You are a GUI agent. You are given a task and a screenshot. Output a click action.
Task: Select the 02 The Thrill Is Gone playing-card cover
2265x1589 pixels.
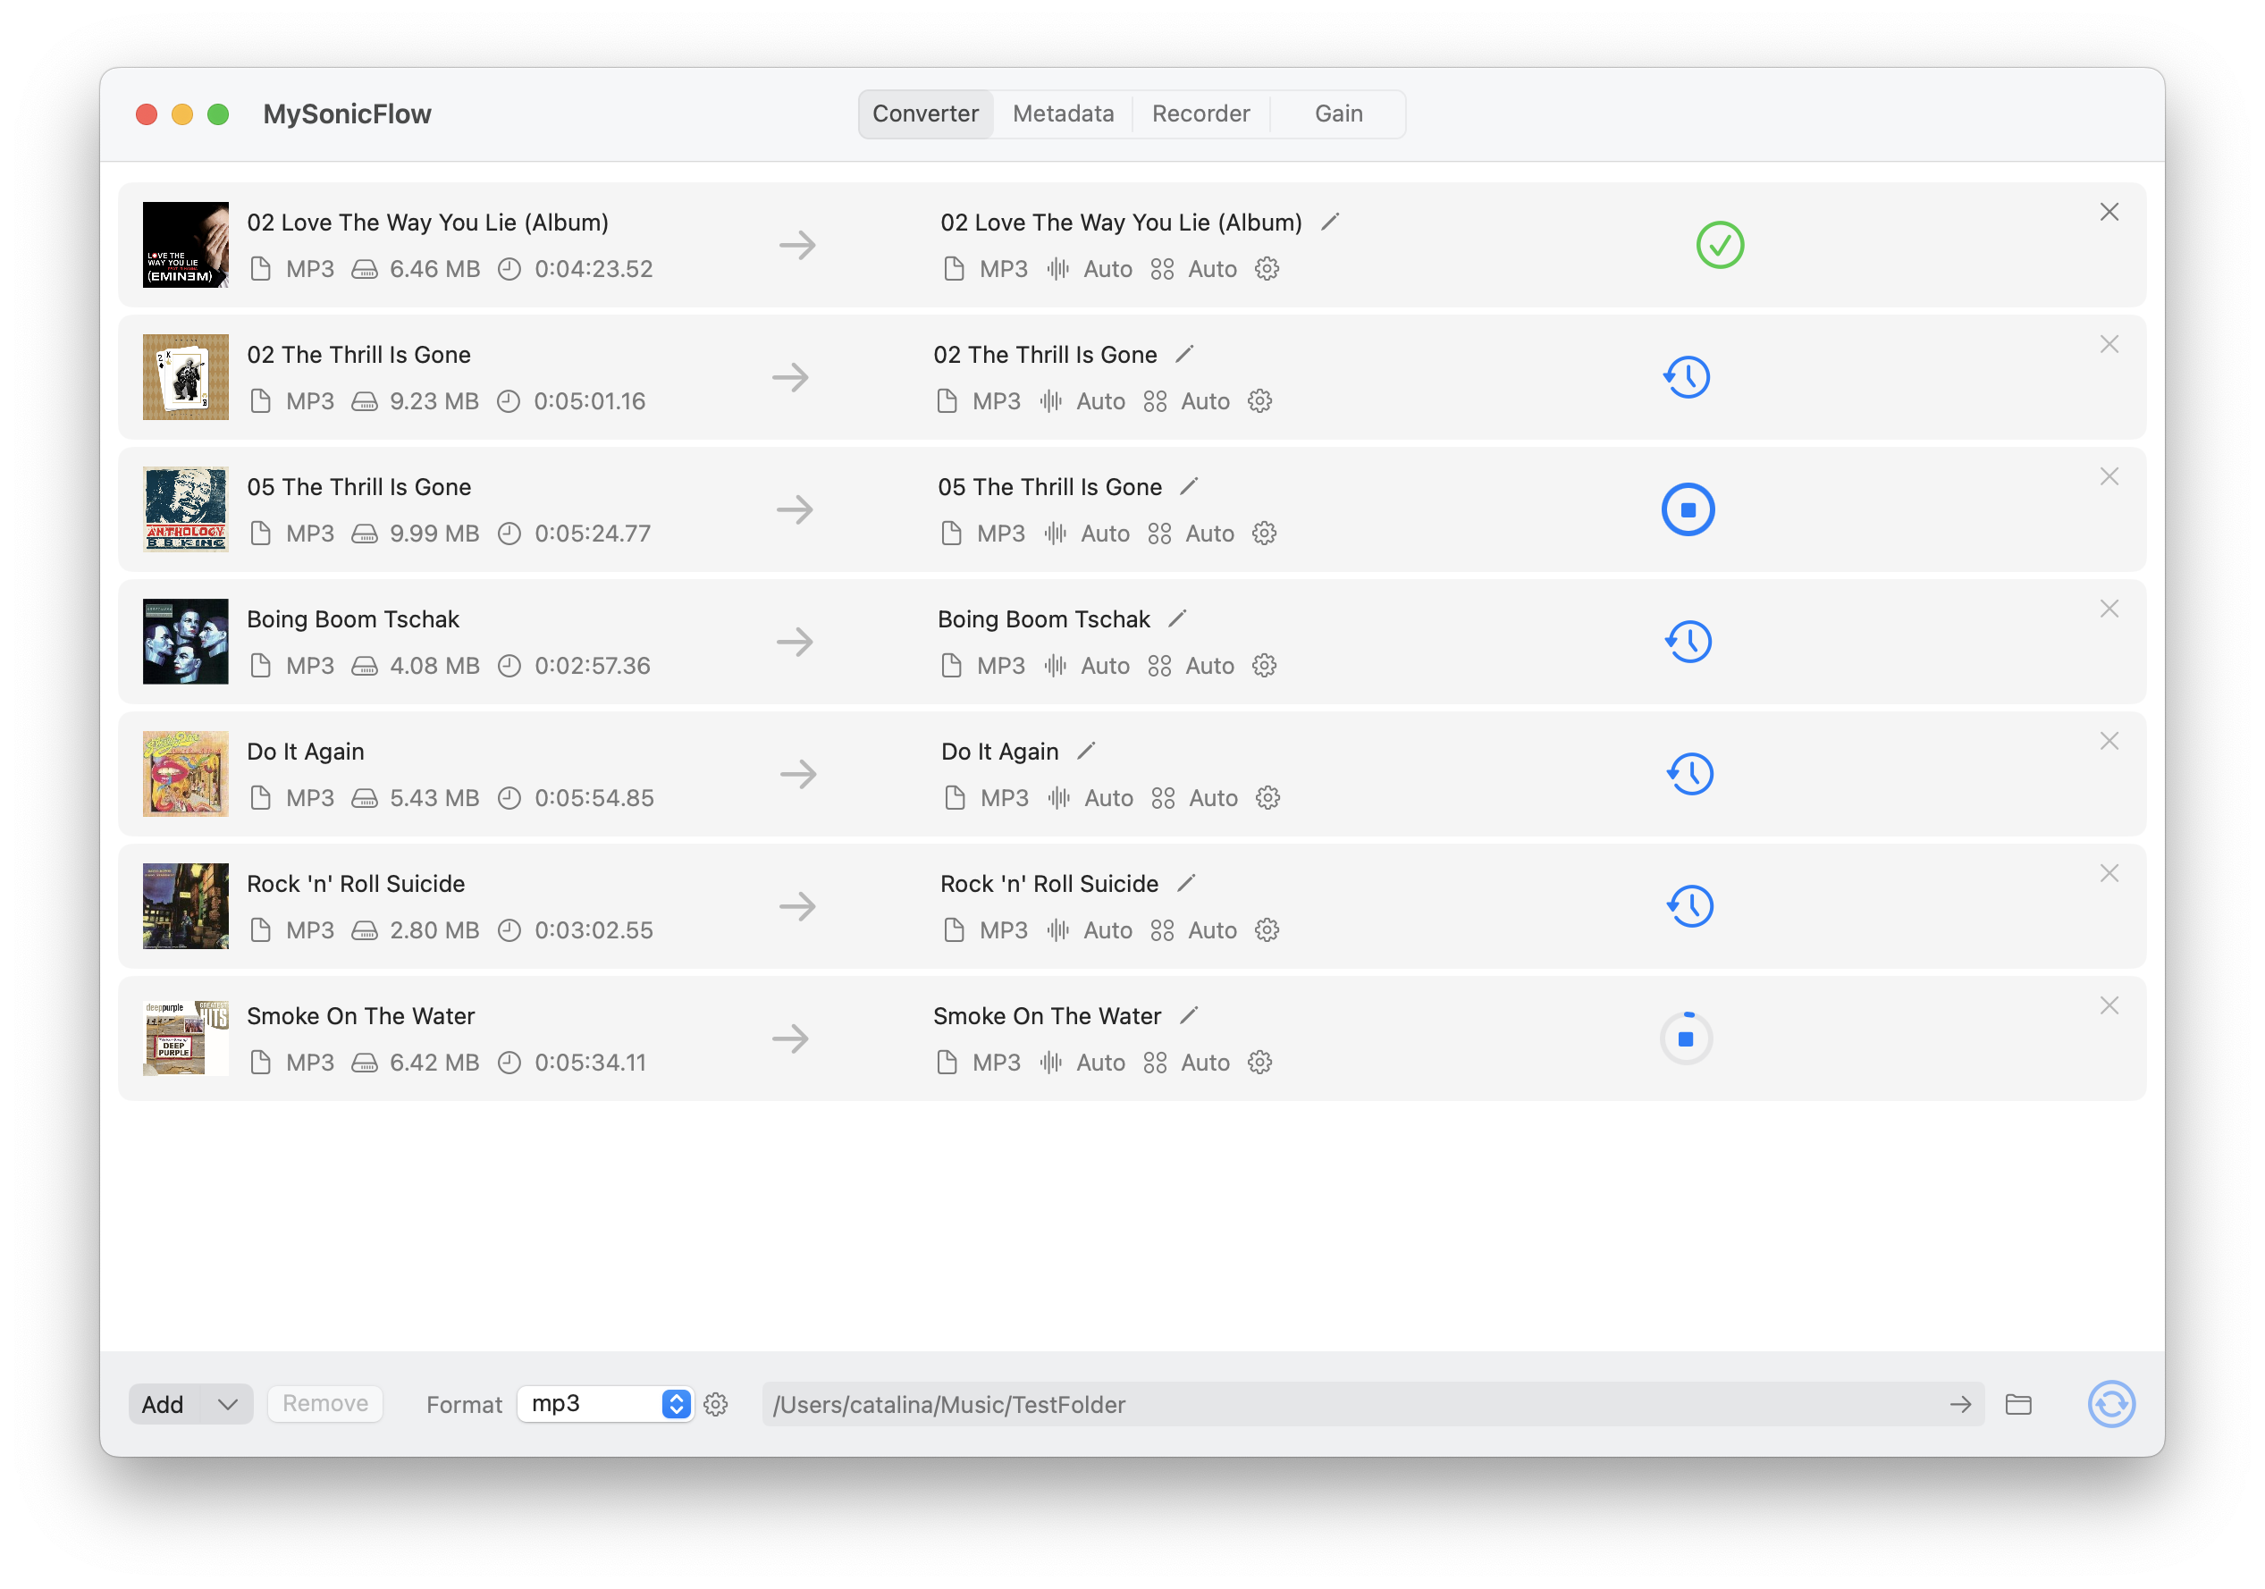tap(185, 377)
